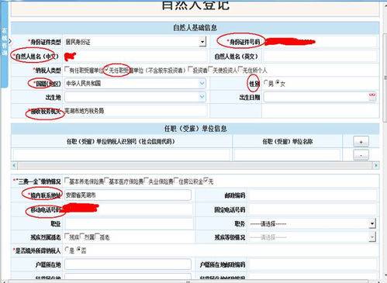Click the 出生日期 input field
This screenshot has height=283, width=387.
click(316, 97)
